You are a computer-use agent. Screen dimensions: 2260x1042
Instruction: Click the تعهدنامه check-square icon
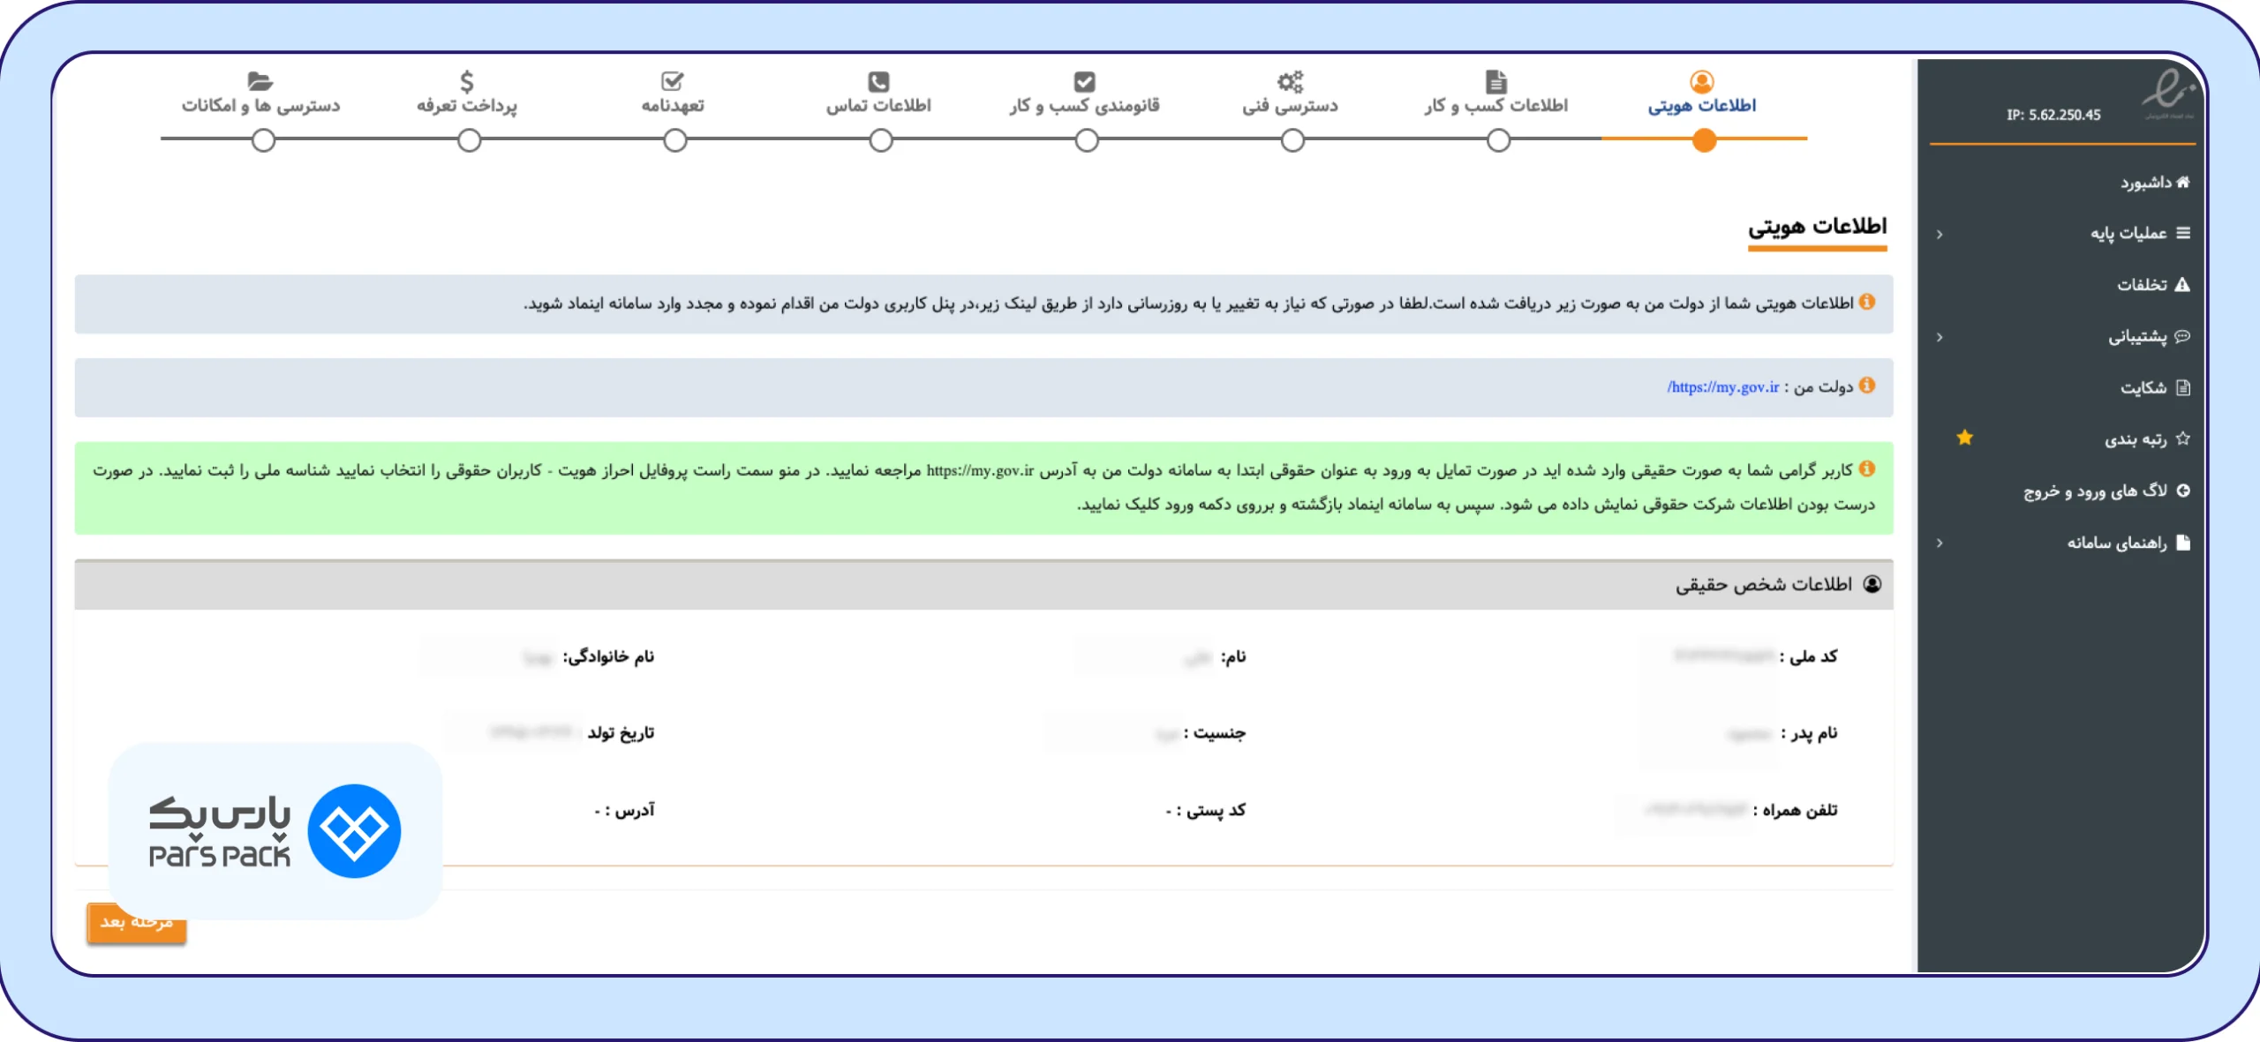(673, 82)
